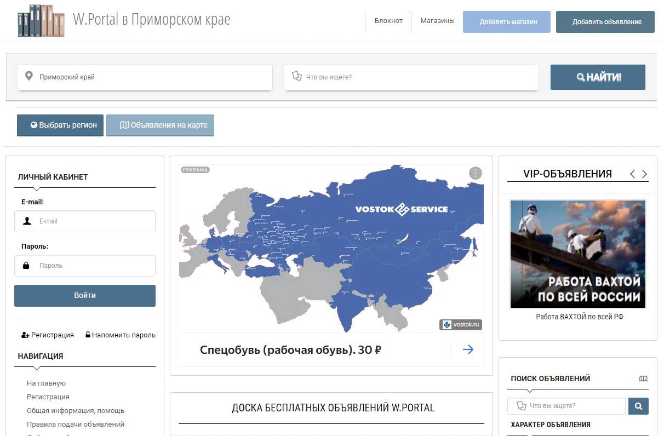Focus the Приморский край region field
This screenshot has width=664, height=436.
click(145, 77)
